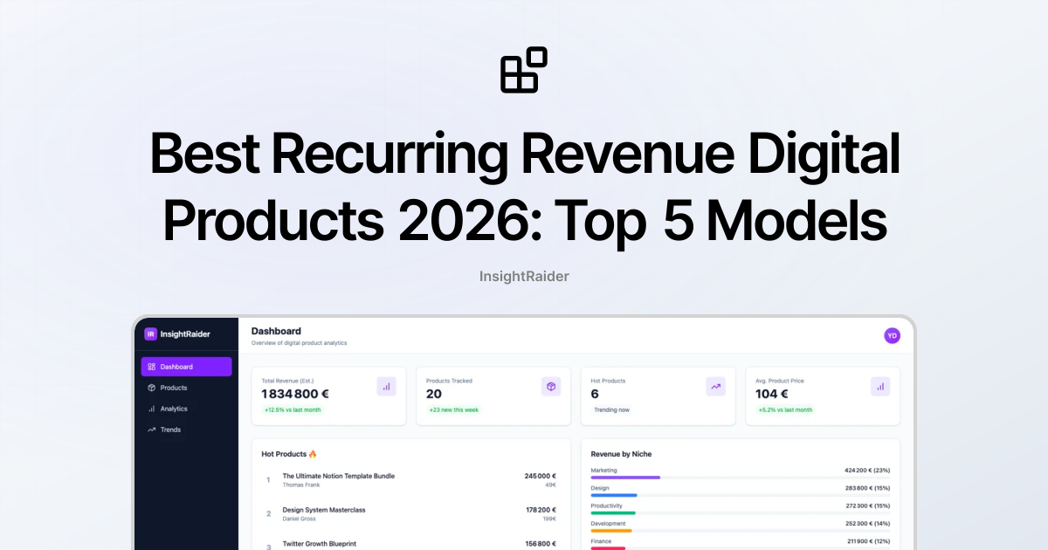The width and height of the screenshot is (1048, 550).
Task: Click the Thomas Frank author name
Action: 300,485
